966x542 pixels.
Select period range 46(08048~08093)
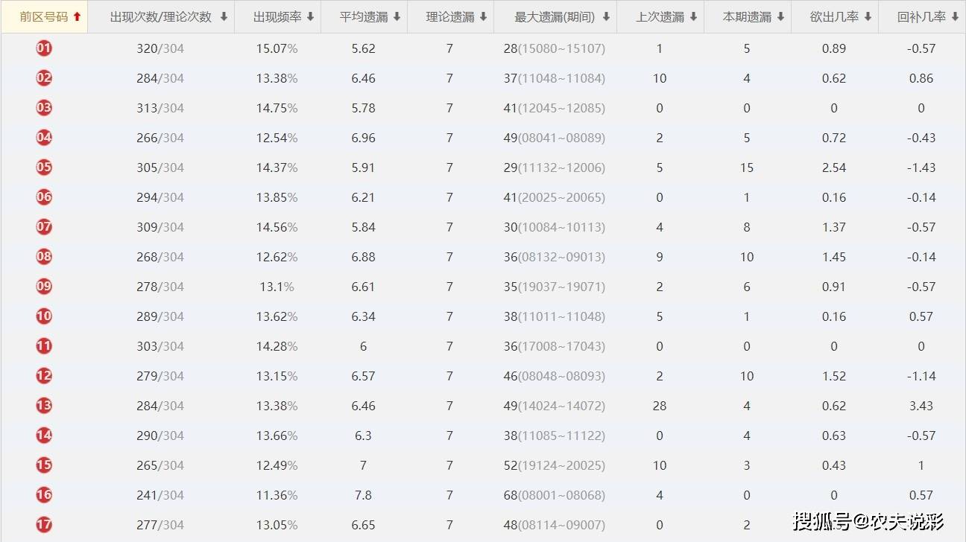555,376
